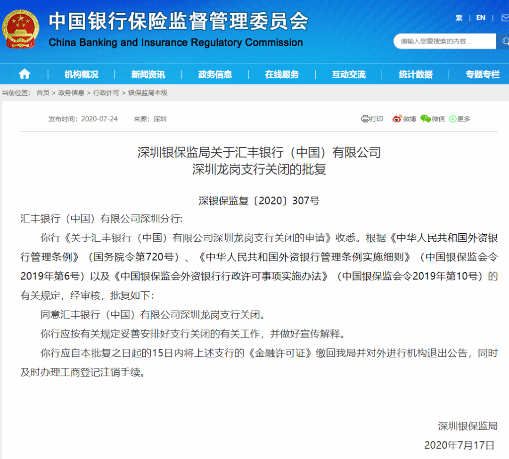
Task: Click publish date 2020-07-24
Action: tap(99, 119)
